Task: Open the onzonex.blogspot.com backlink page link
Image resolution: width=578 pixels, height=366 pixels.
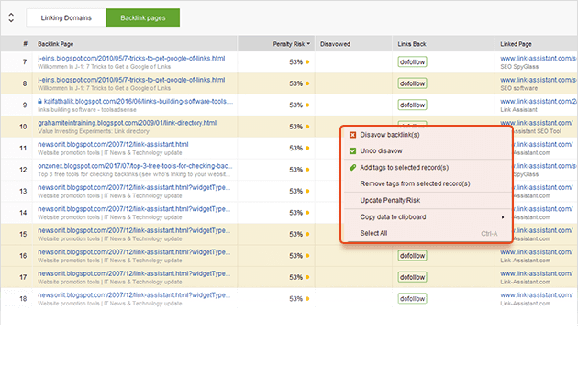Action: pos(135,166)
